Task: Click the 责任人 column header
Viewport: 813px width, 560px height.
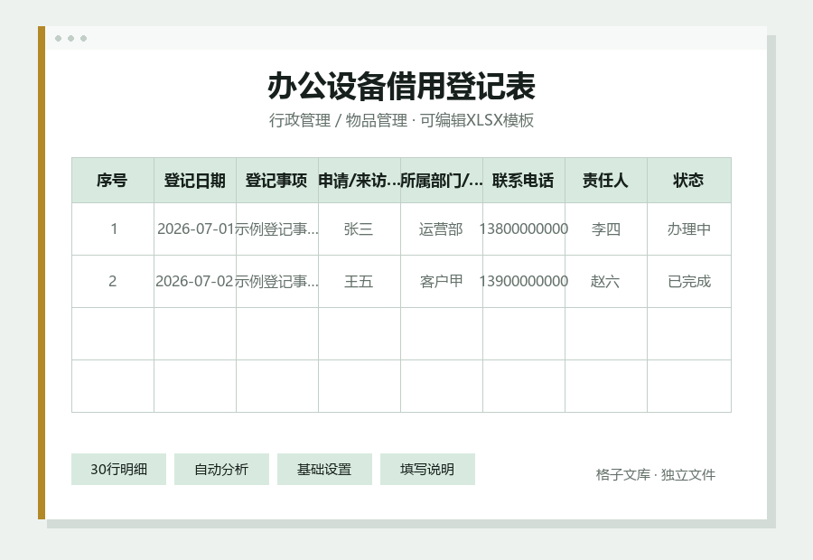Action: [606, 180]
